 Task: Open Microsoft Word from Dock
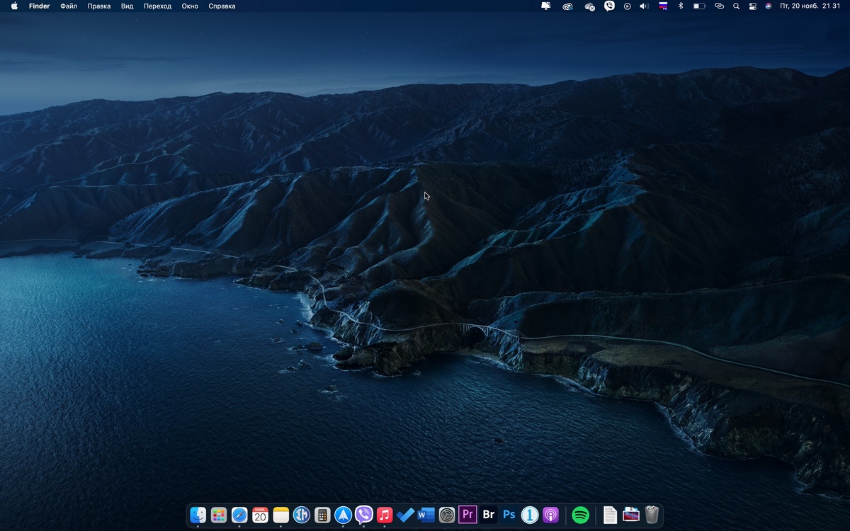tap(426, 515)
